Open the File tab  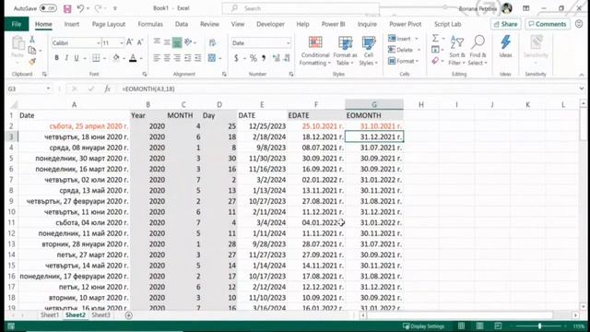click(17, 24)
